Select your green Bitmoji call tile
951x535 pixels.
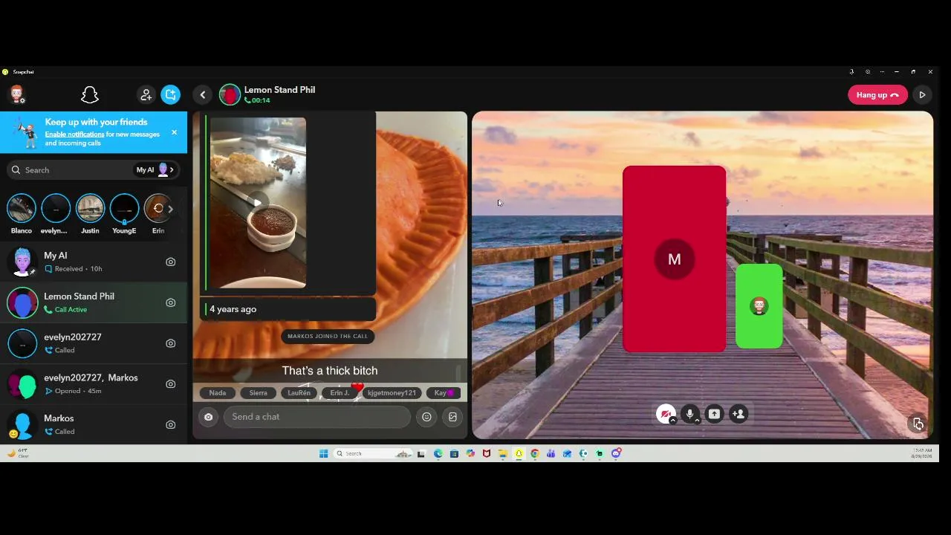point(759,305)
